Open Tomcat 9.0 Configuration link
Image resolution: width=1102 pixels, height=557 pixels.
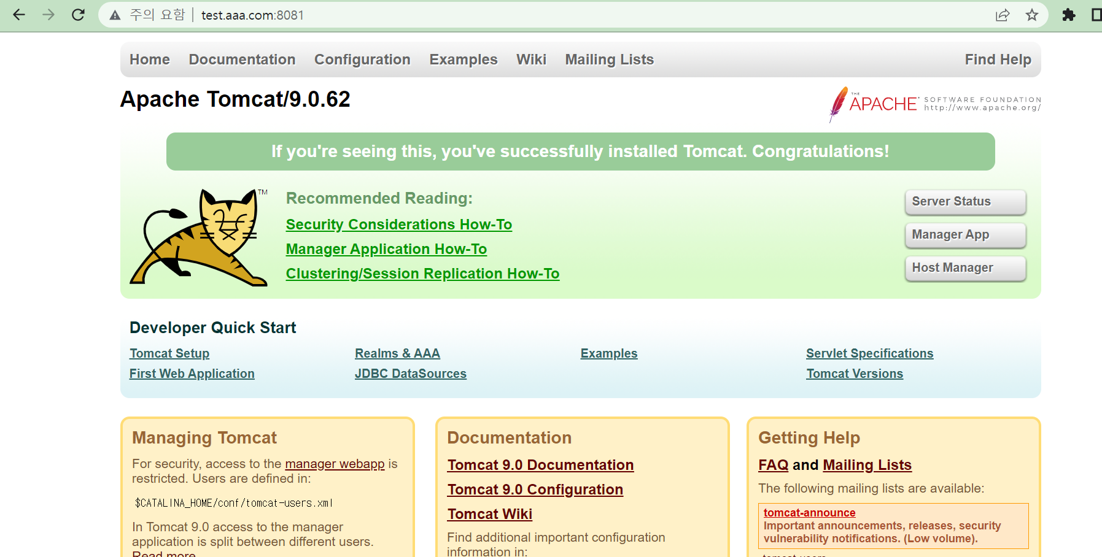[x=535, y=490]
